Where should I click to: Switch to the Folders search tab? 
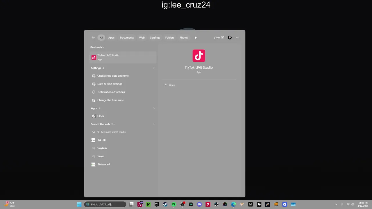170,37
